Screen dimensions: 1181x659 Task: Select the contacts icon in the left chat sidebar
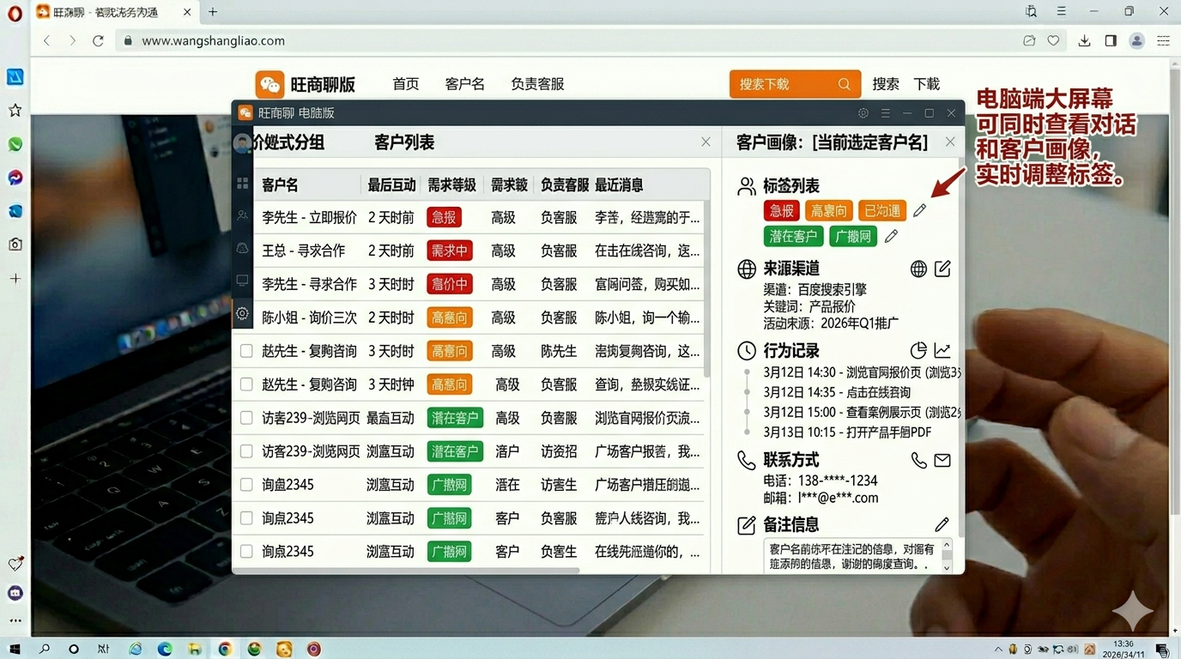[242, 215]
